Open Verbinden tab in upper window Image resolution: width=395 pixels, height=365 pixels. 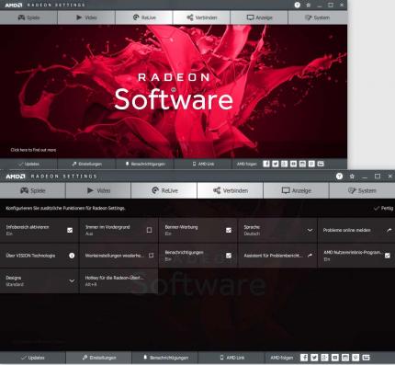point(201,17)
